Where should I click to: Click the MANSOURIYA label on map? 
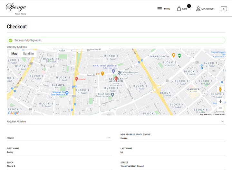159,56
